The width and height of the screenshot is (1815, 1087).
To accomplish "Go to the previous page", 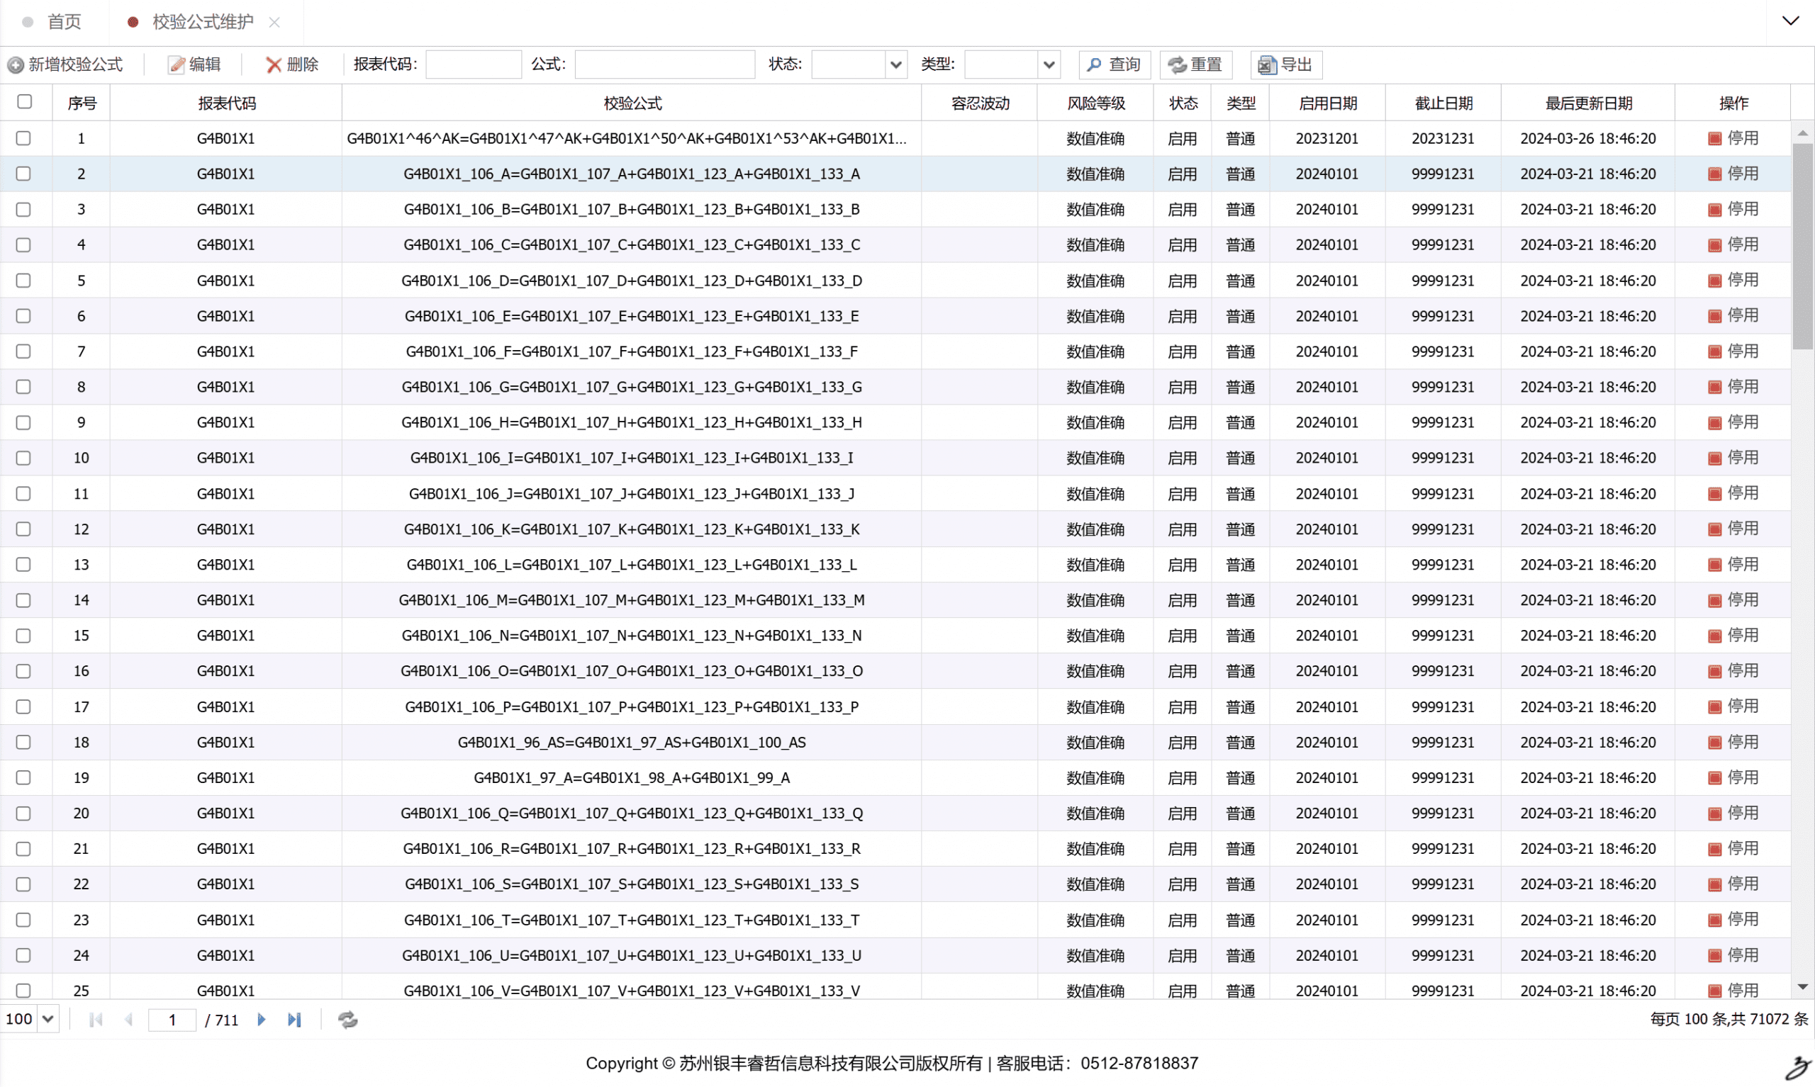I will (x=129, y=1020).
